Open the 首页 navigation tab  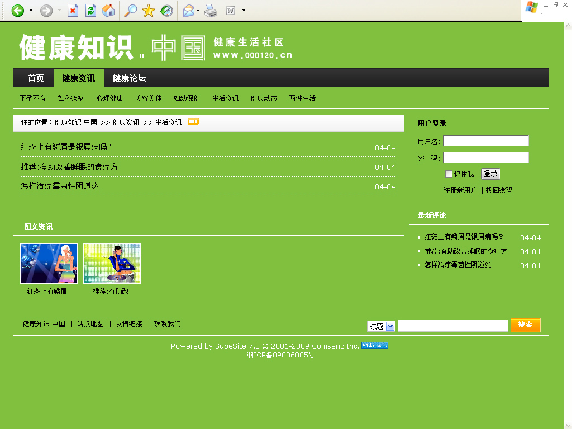tap(36, 78)
